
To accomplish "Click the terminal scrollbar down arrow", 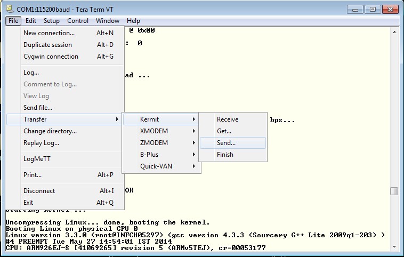I will tap(394, 247).
